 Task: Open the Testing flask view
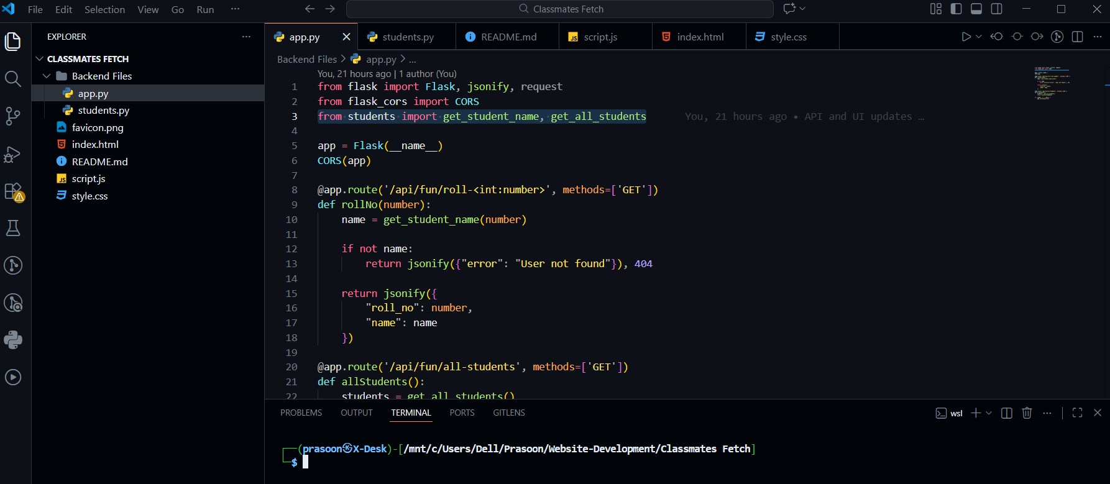13,228
